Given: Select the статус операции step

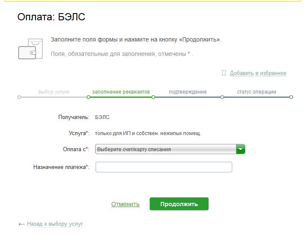Looking at the screenshot, I should click(256, 92).
